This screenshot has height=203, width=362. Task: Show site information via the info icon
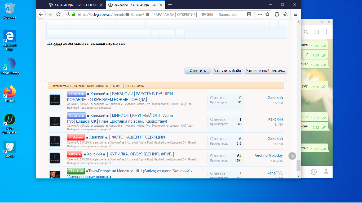click(68, 15)
